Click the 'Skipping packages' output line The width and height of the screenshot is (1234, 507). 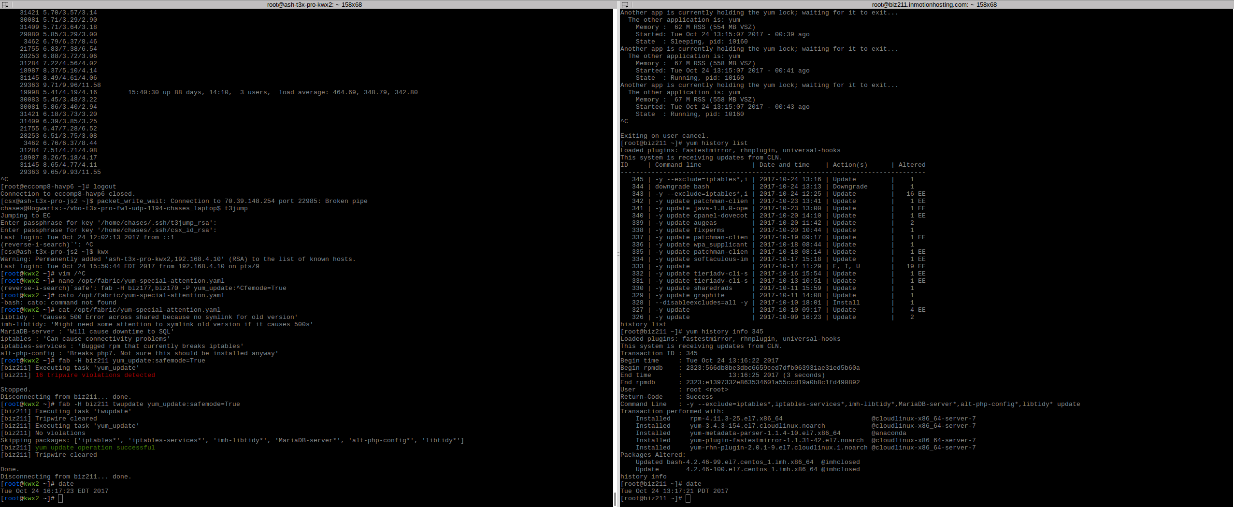232,440
